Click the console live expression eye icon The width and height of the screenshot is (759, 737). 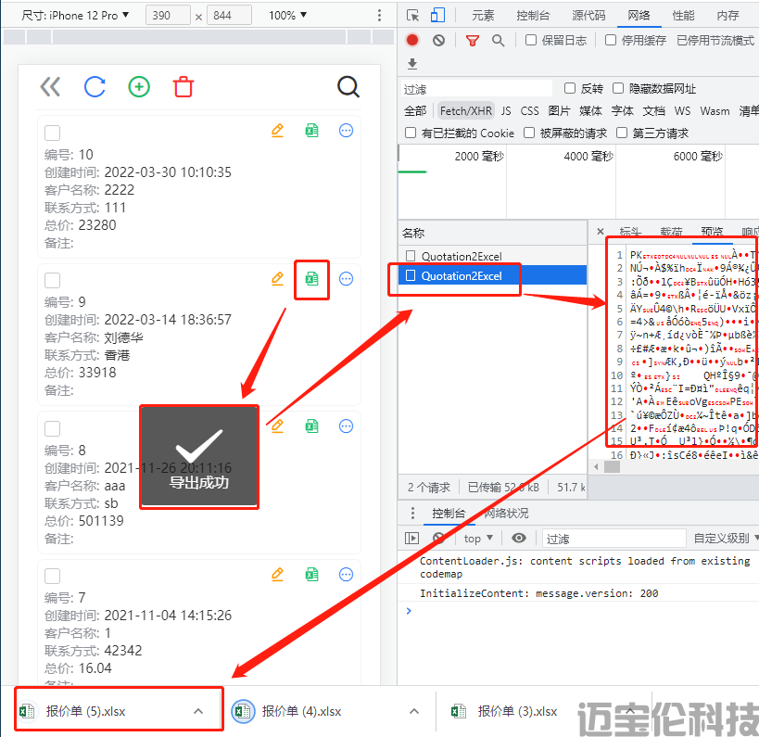[x=519, y=538]
